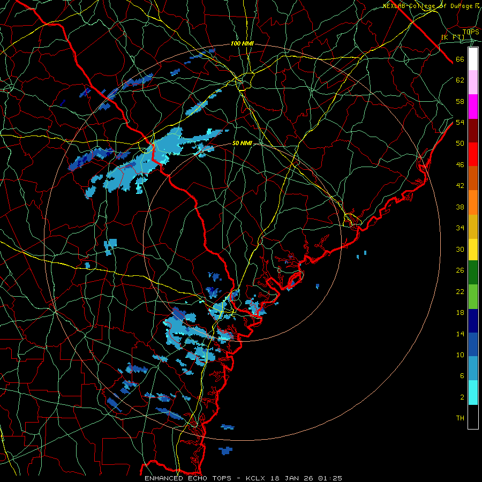Click the '[K FT]' units label
The image size is (482, 482).
click(453, 37)
